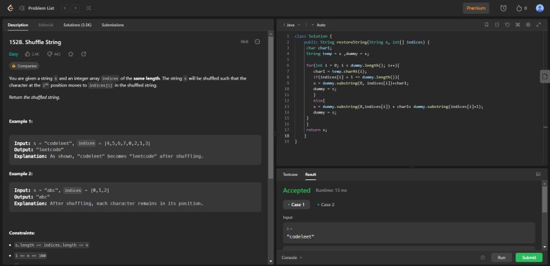
Task: Expand the Console panel chevron
Action: tap(300, 258)
